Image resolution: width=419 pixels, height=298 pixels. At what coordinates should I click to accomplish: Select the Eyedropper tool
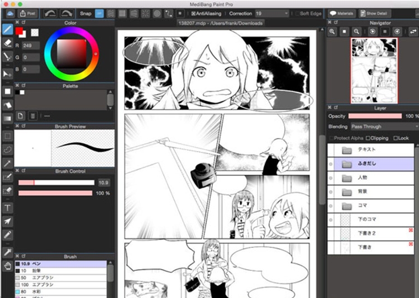click(x=7, y=252)
